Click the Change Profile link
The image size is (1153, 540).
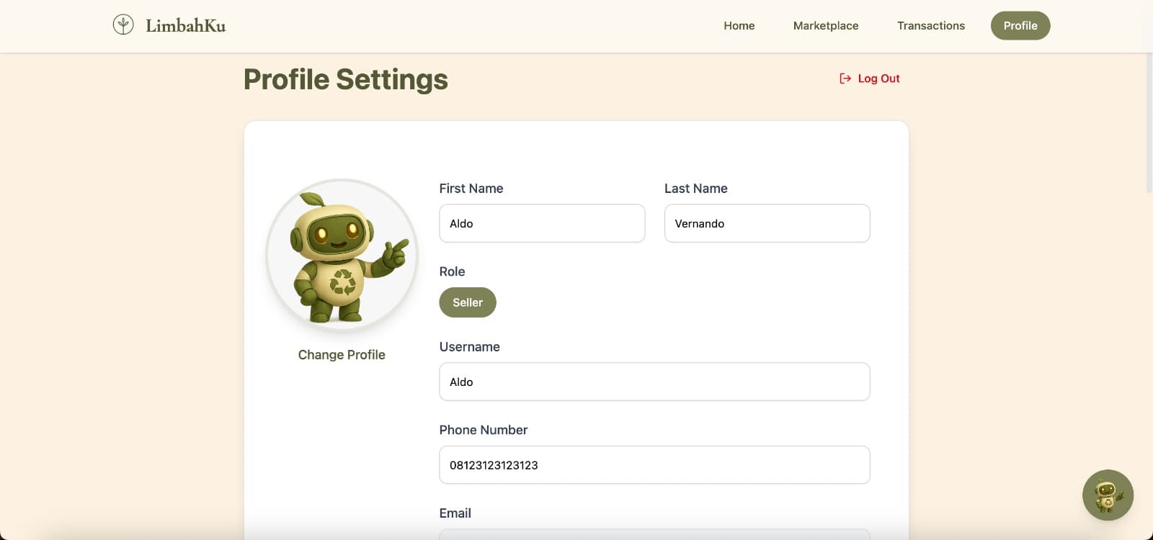342,355
